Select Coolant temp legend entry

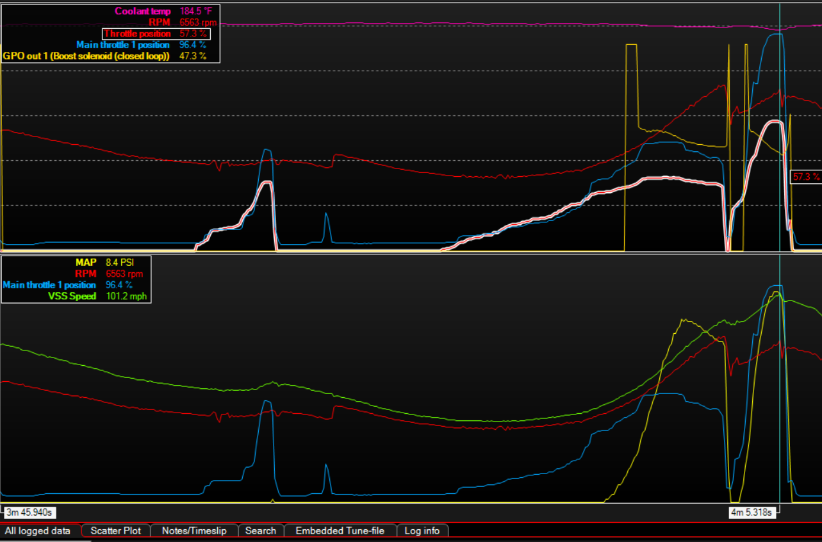[x=143, y=12]
